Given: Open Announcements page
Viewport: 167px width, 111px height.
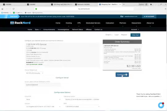Looking at the screenshot, I should pos(49,30).
